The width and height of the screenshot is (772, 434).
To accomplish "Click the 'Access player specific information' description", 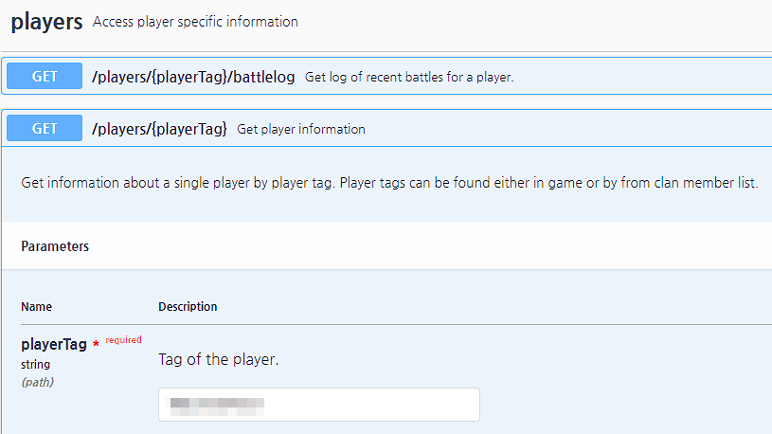I will click(x=195, y=22).
